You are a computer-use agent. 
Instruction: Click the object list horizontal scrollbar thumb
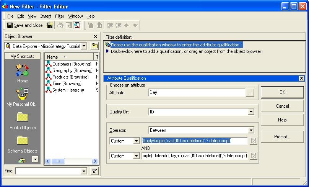58,161
